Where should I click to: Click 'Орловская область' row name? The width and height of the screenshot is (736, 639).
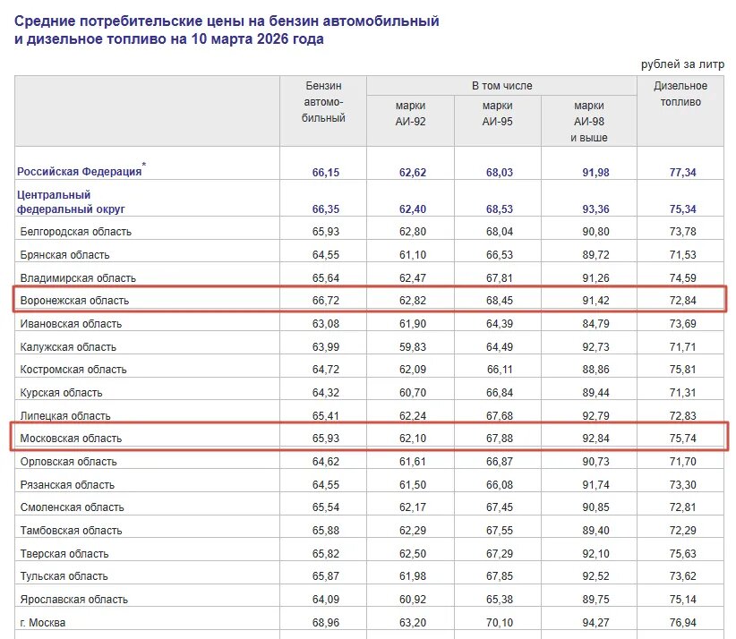pos(68,462)
